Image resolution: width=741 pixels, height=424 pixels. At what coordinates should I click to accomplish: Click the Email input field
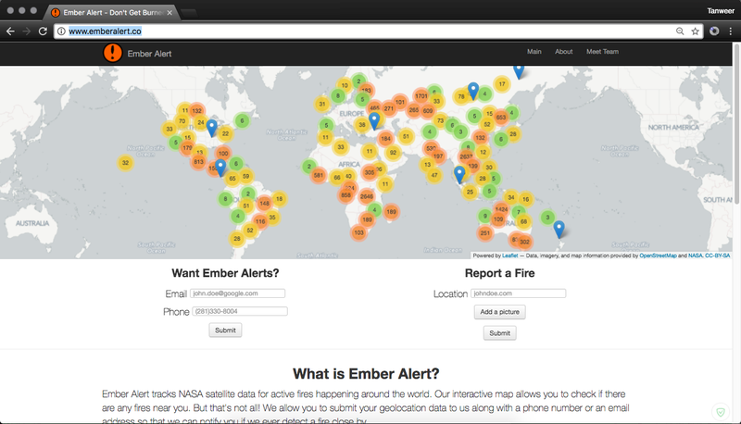pos(237,293)
